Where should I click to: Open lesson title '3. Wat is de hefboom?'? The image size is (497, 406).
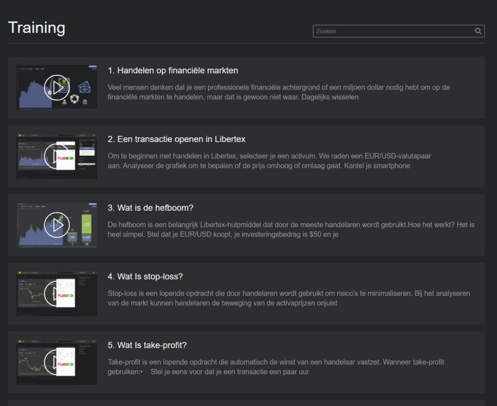tap(150, 208)
